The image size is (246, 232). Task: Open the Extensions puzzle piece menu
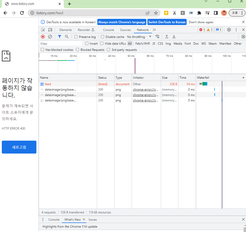[x=199, y=13]
